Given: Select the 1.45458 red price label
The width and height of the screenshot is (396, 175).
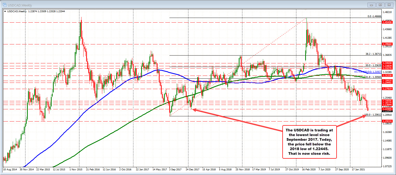Looking at the screenshot, I should click(387, 22).
